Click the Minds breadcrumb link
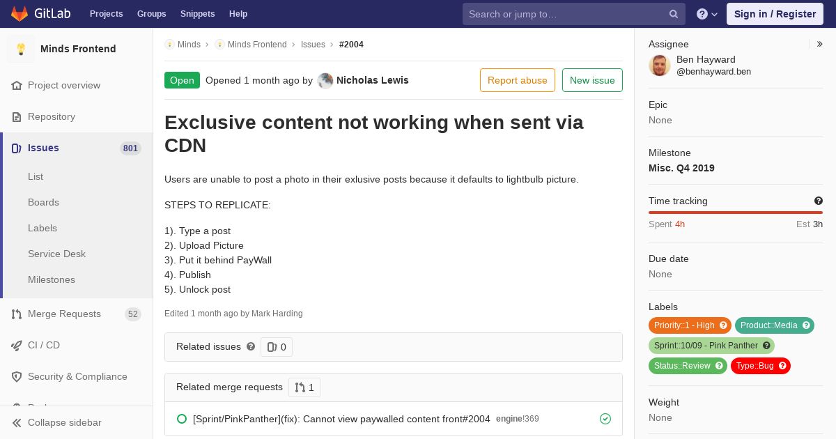This screenshot has height=439, width=836. [189, 44]
